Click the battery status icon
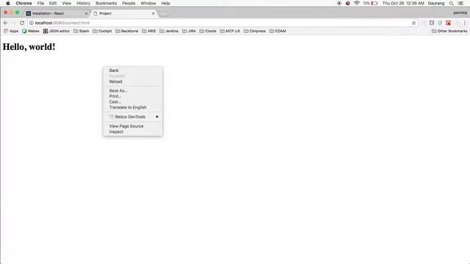 [x=374, y=3]
